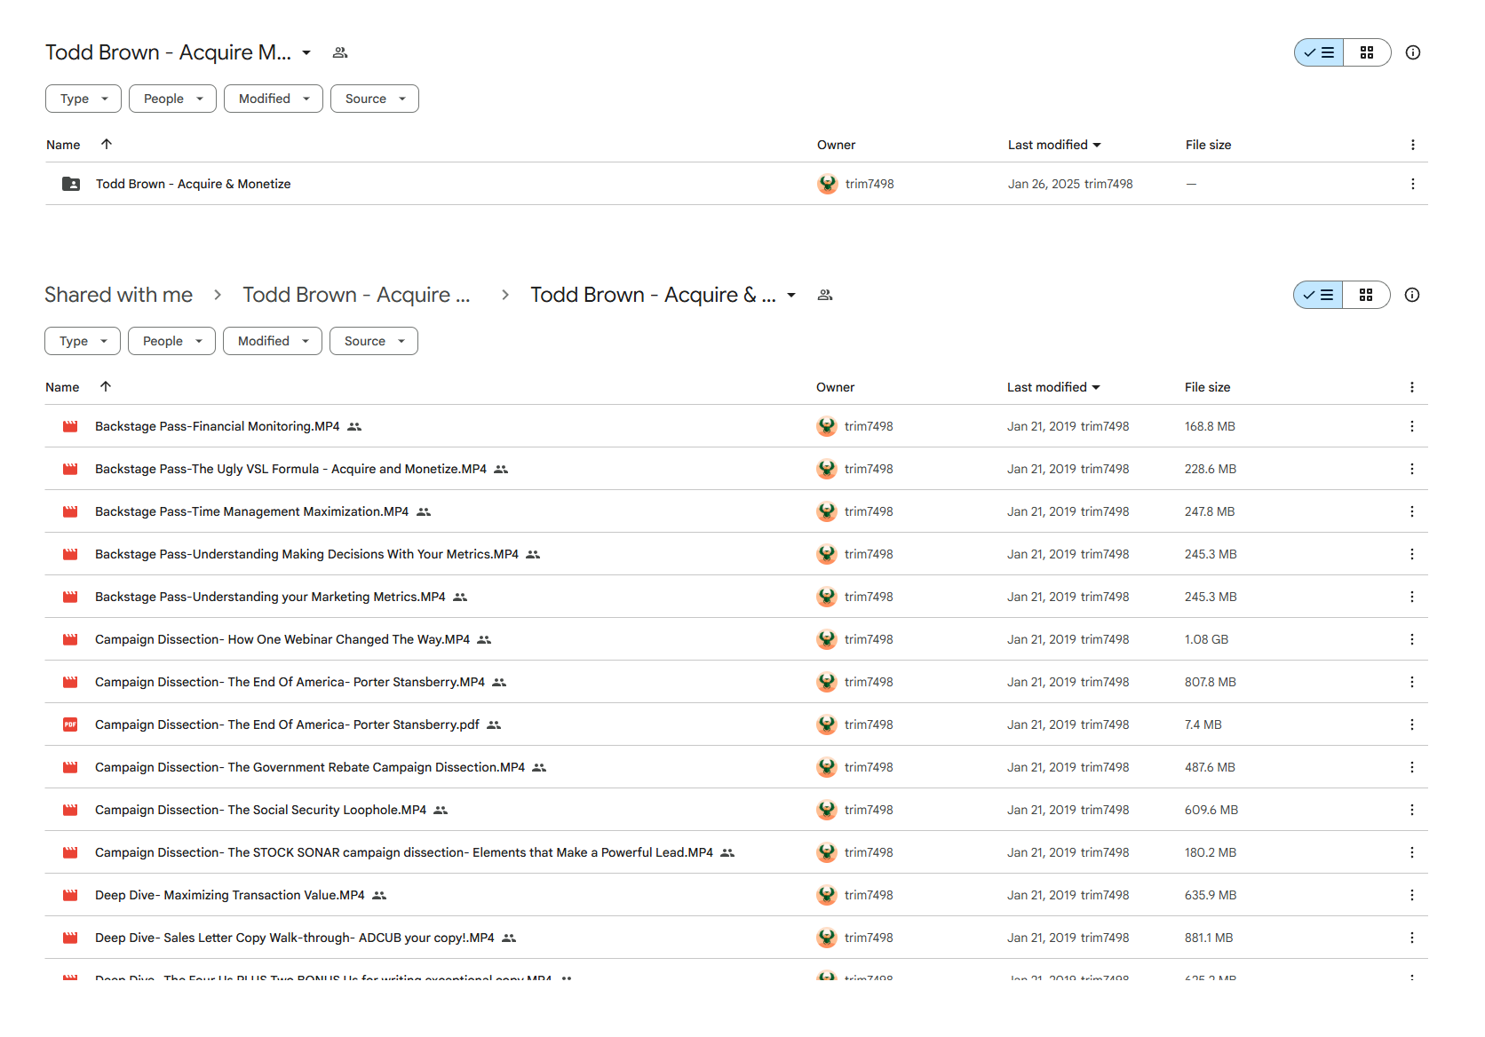Open more actions for Backstage Pass-Financial Monitoring.MP4
The height and width of the screenshot is (1037, 1485).
[x=1411, y=426]
